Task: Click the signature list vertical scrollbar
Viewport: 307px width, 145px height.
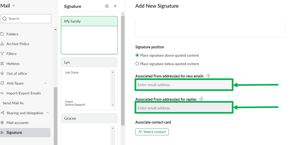Action: (123, 70)
